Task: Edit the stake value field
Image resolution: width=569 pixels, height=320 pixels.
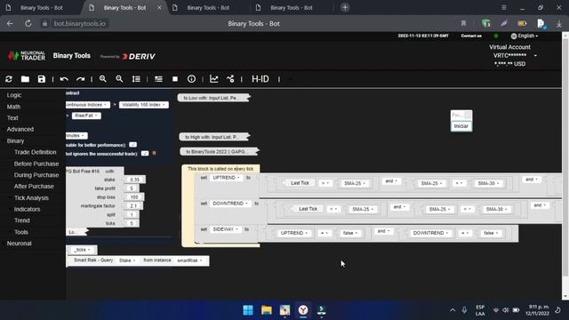Action: tap(134, 180)
